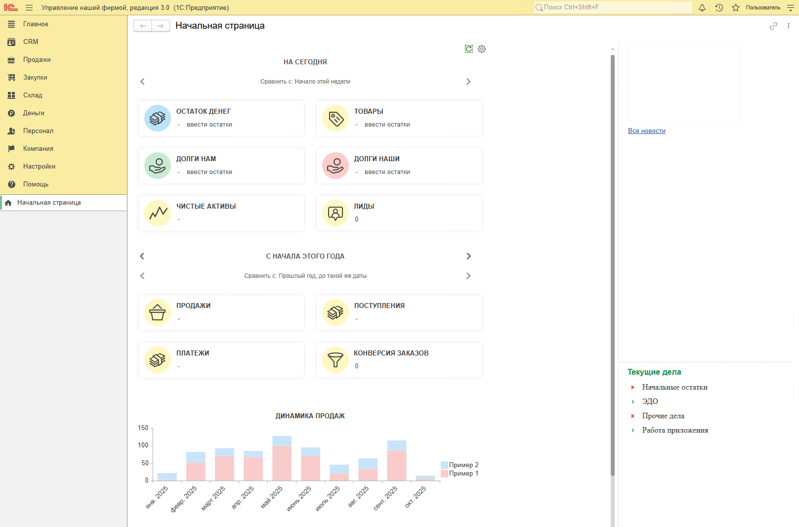This screenshot has width=799, height=527.
Task: Open the sections hamburger menu icon
Action: click(x=29, y=7)
